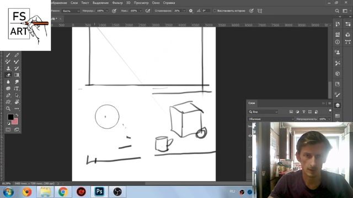
Task: Select the History Brush tool
Action: click(x=17, y=68)
